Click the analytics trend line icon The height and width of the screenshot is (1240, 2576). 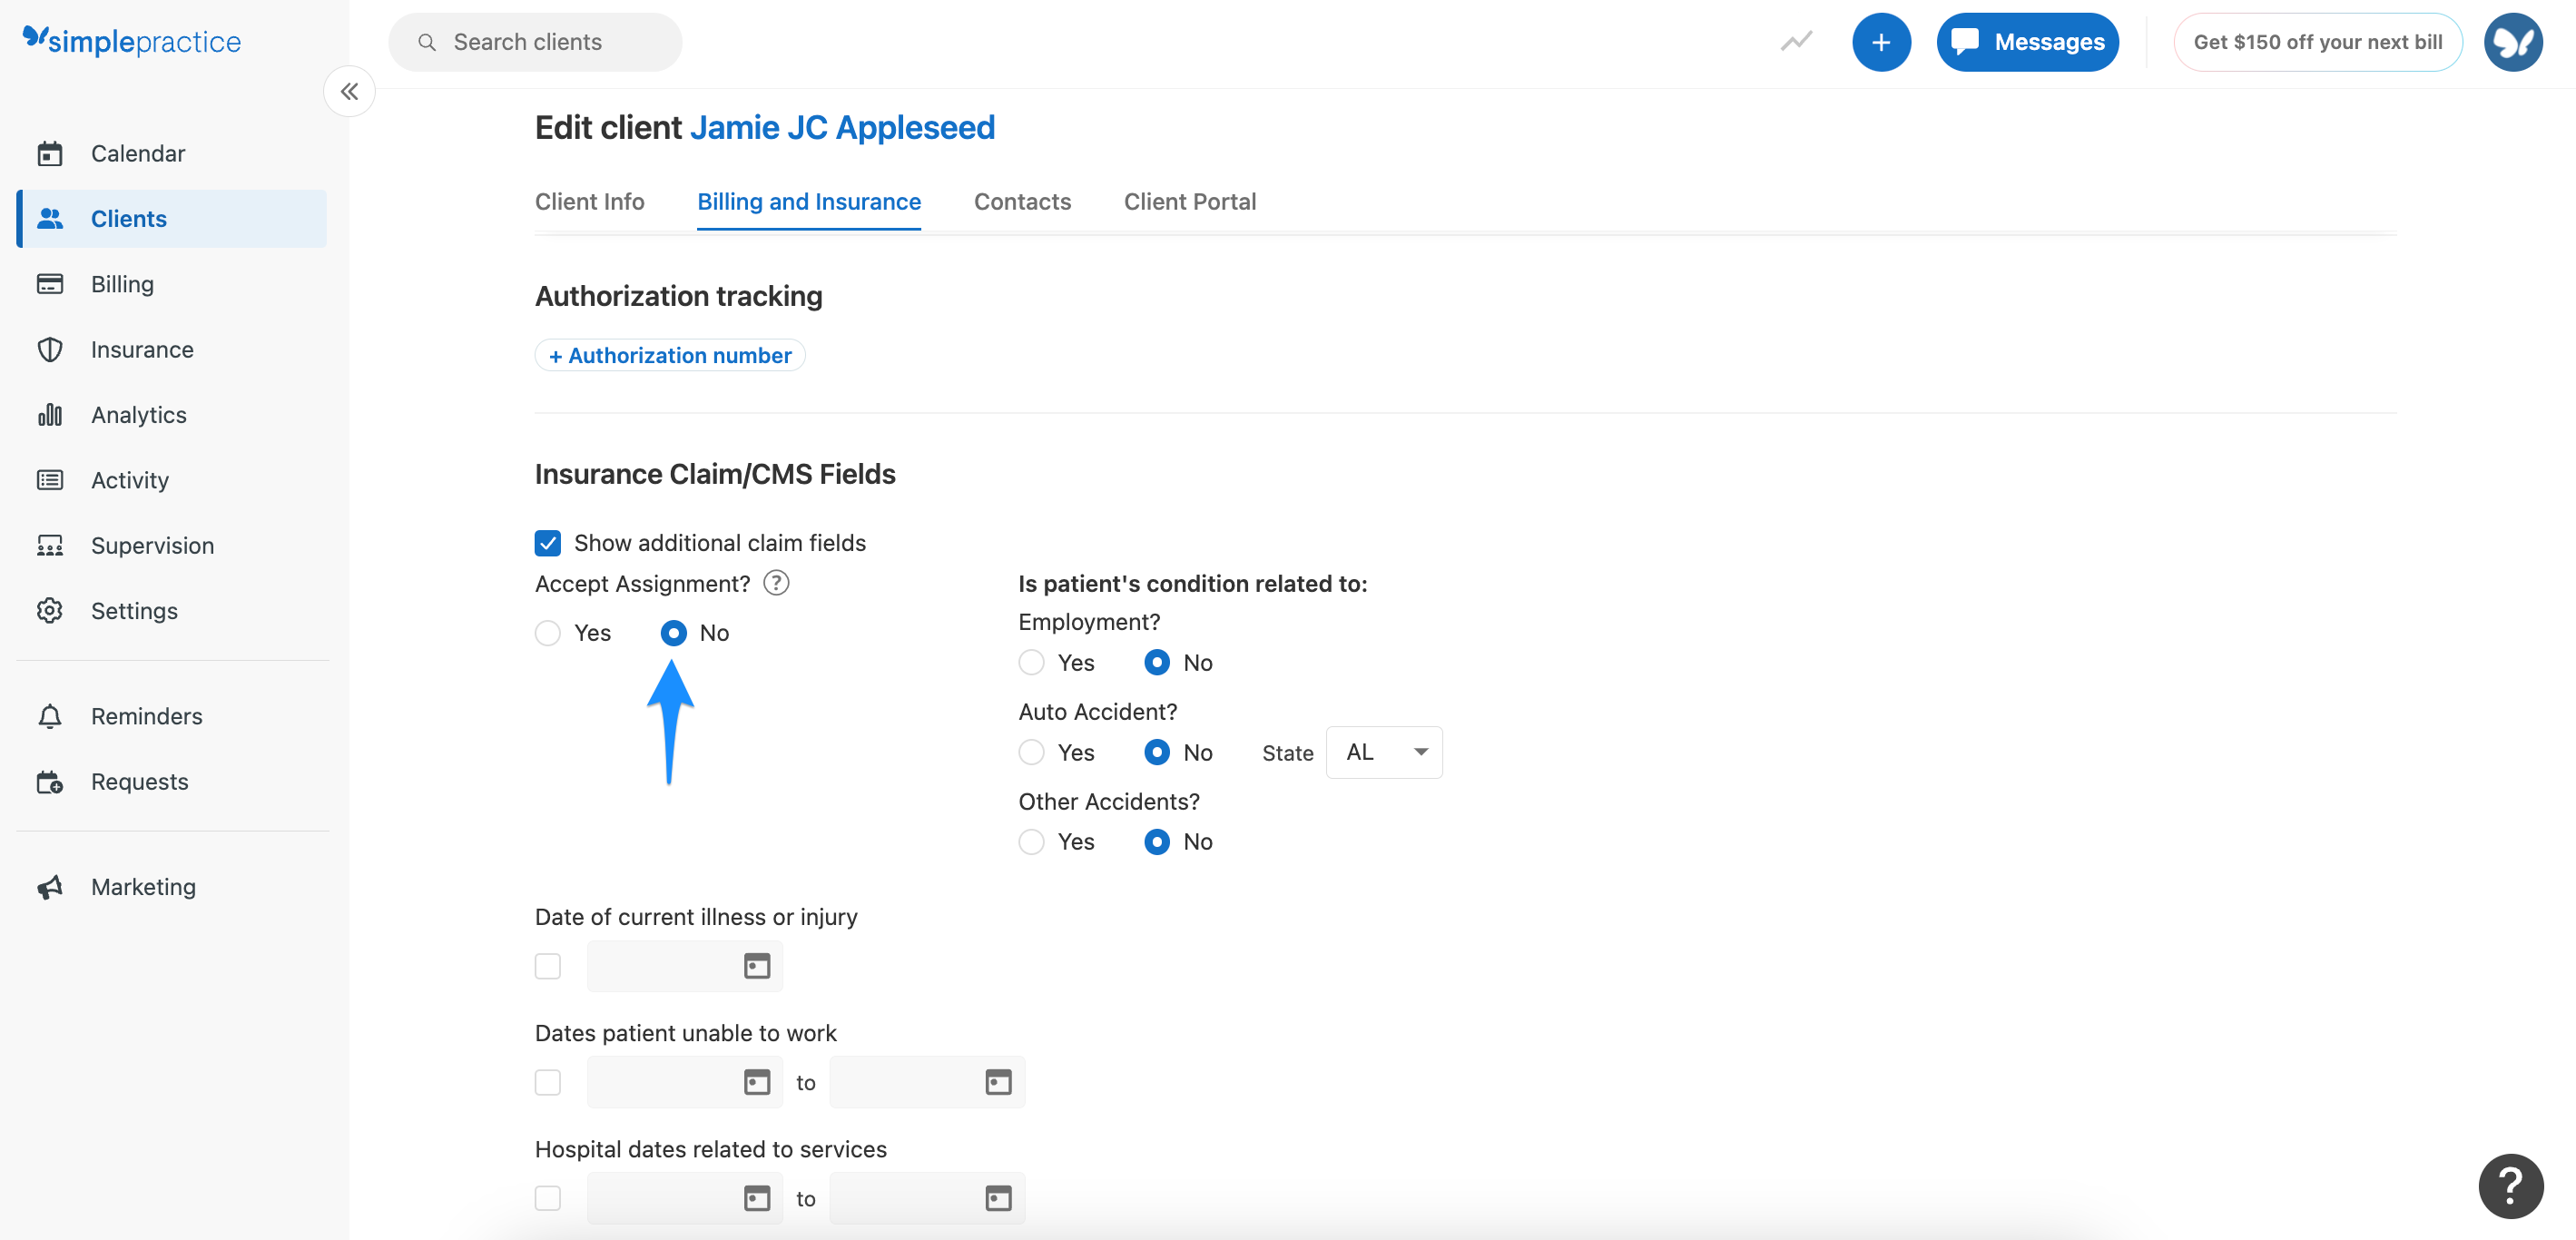1796,42
